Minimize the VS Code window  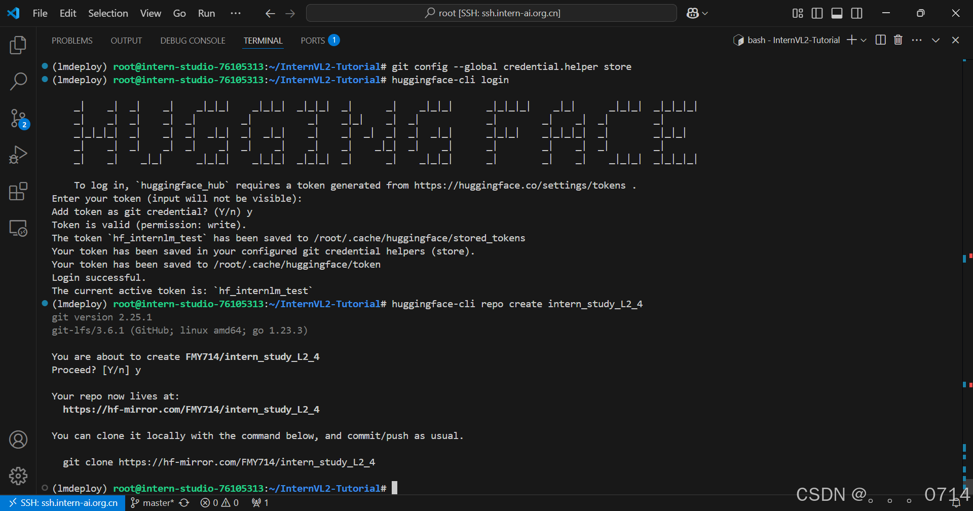click(886, 13)
